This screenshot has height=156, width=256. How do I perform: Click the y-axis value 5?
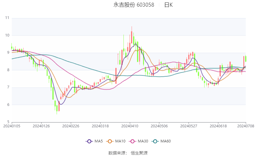pyautogui.click(x=8, y=122)
